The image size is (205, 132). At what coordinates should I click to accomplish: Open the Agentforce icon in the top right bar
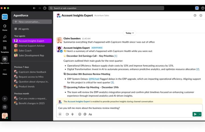point(197,8)
